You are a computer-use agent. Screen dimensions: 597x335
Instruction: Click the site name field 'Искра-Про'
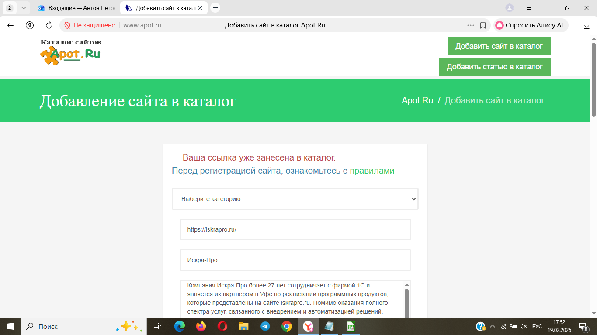tap(295, 260)
